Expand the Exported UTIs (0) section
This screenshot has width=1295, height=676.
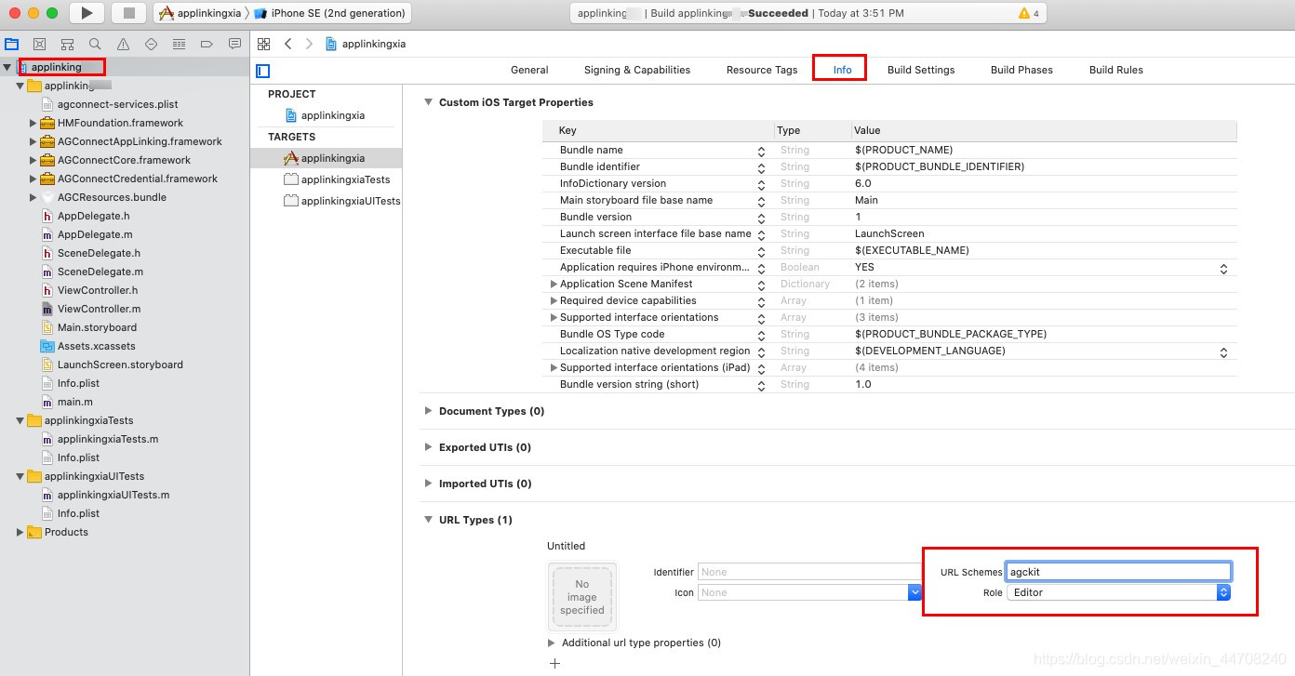428,447
